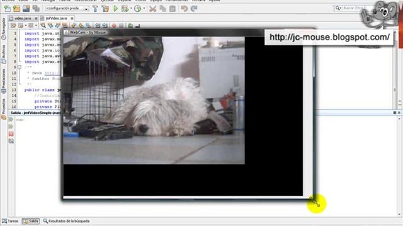The image size is (403, 226).
Task: Click the Undo arrow icon
Action: tap(184, 9)
